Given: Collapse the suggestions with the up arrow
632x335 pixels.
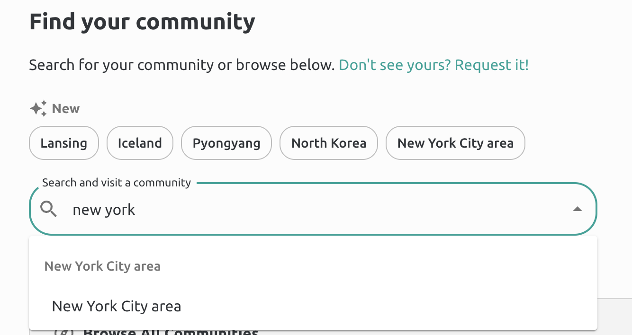Looking at the screenshot, I should pyautogui.click(x=578, y=209).
